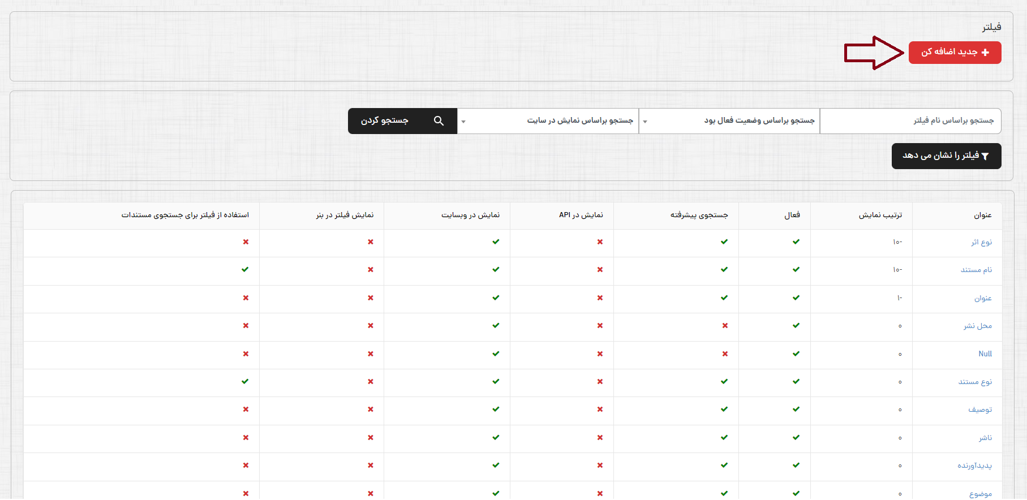This screenshot has width=1027, height=500.
Task: Click the funnel icon on the filter button
Action: click(985, 156)
